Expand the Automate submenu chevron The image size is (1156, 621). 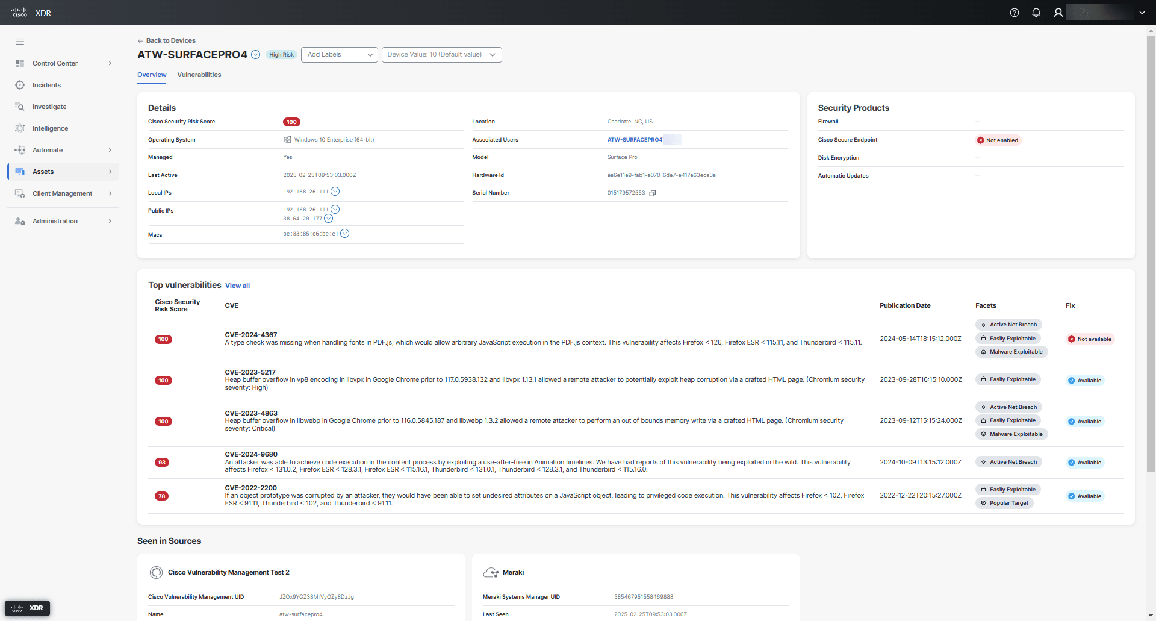[x=110, y=150]
